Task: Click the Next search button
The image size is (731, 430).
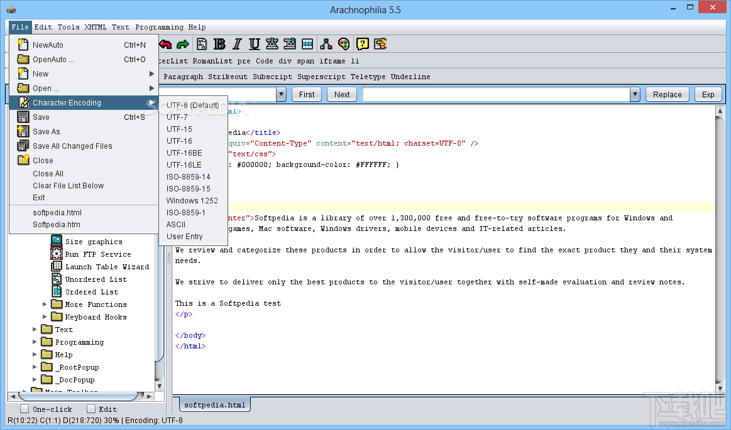Action: tap(342, 95)
